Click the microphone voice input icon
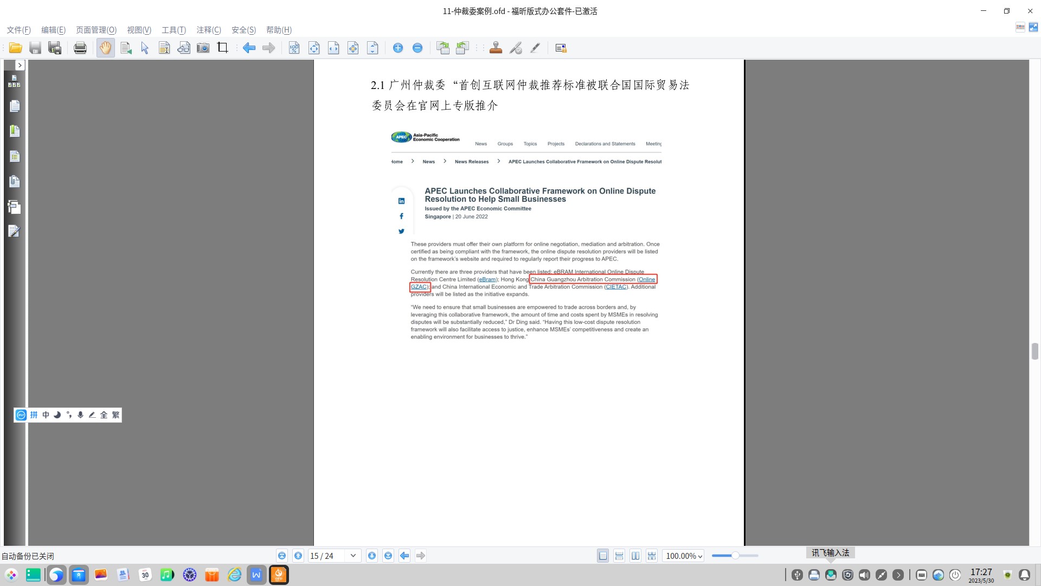 click(80, 415)
